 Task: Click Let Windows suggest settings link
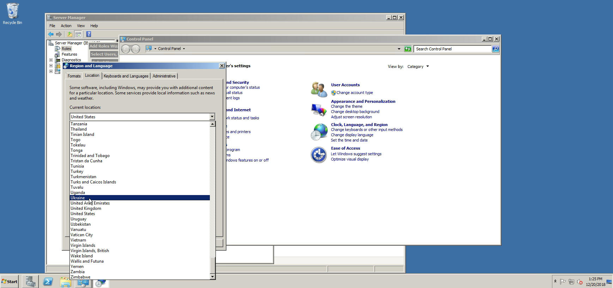356,154
